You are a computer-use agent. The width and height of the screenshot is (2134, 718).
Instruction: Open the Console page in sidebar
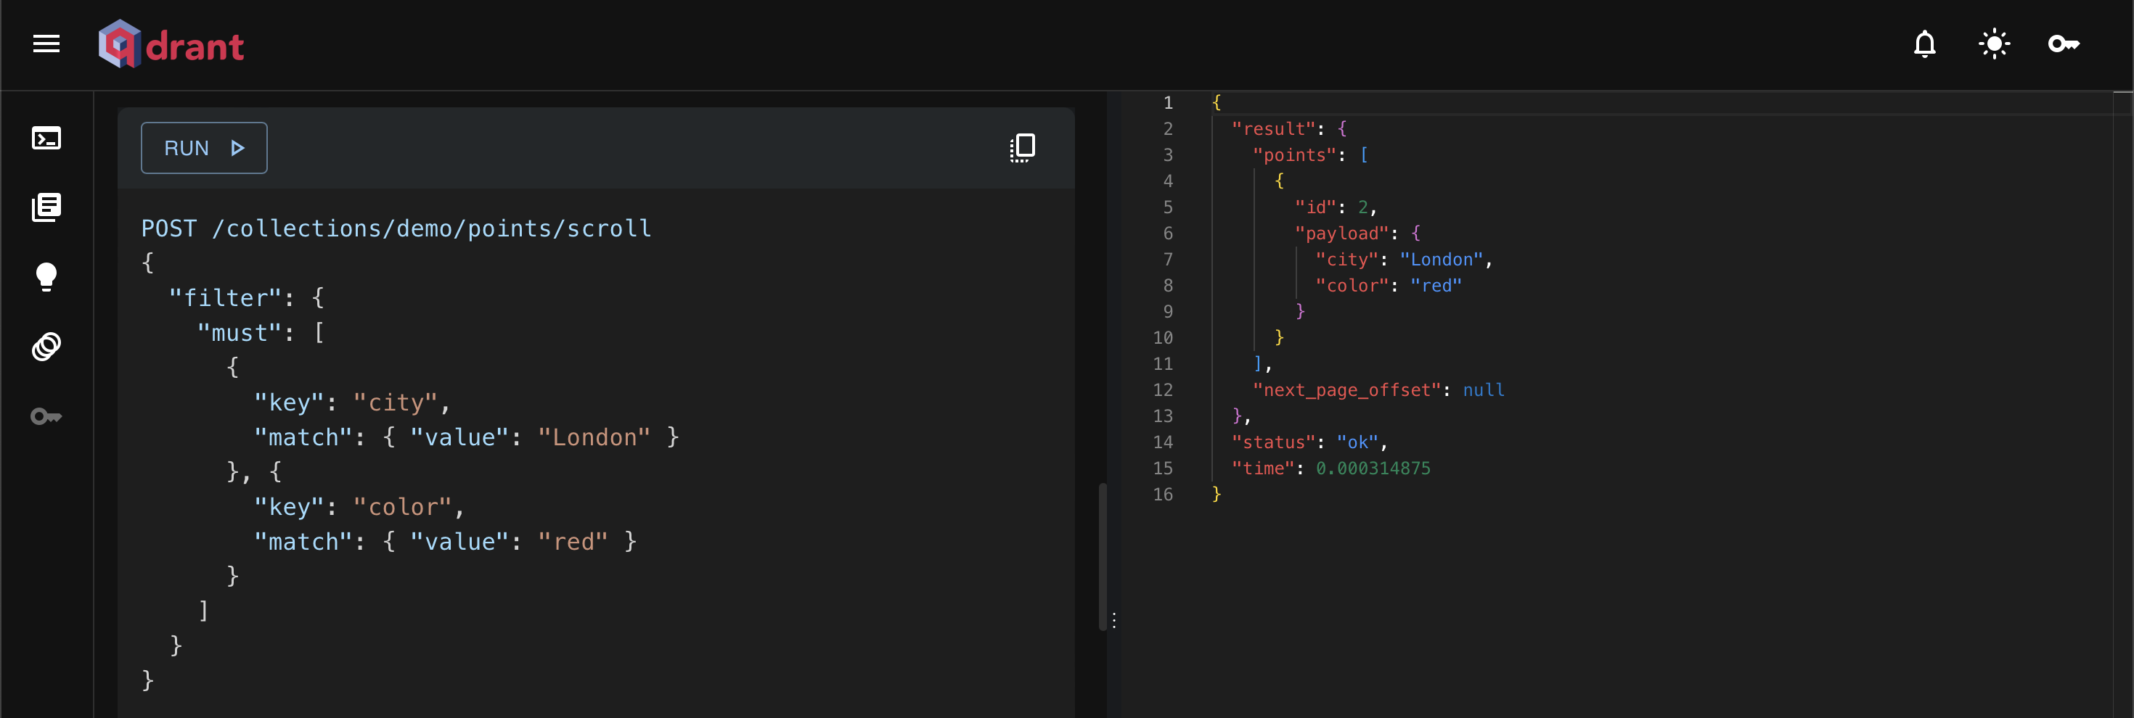click(x=46, y=139)
